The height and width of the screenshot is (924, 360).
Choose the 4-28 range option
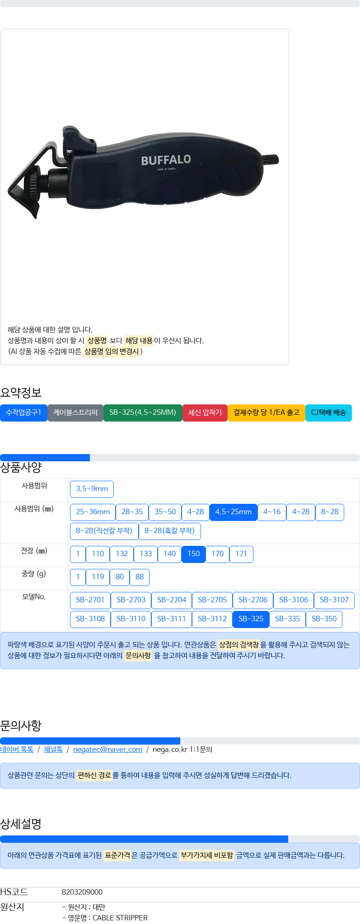(x=196, y=512)
